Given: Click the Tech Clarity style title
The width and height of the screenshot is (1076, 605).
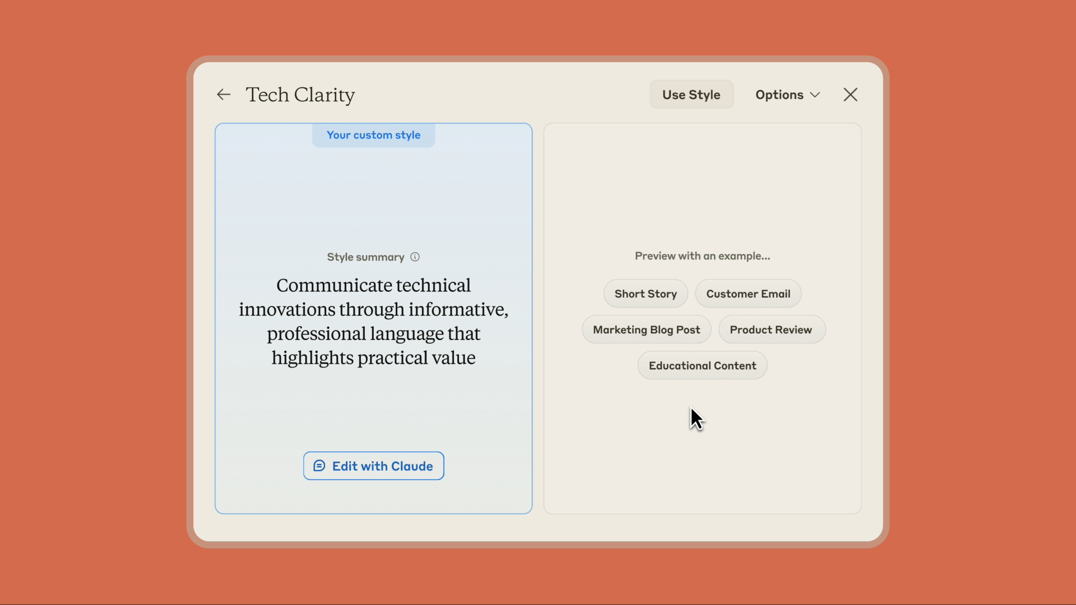Looking at the screenshot, I should click(301, 95).
